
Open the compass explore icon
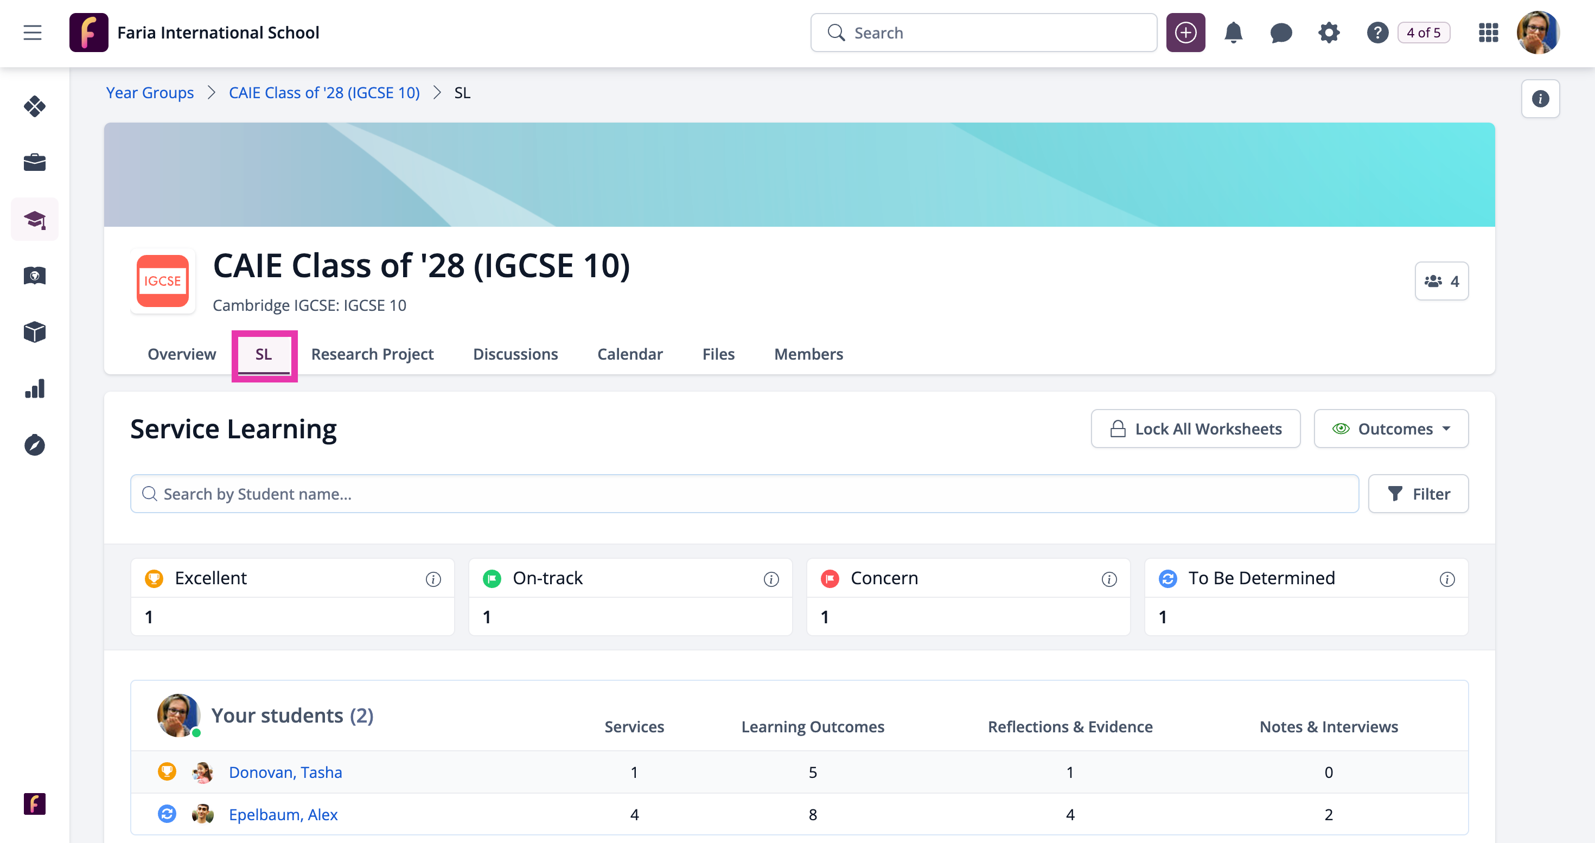[35, 445]
